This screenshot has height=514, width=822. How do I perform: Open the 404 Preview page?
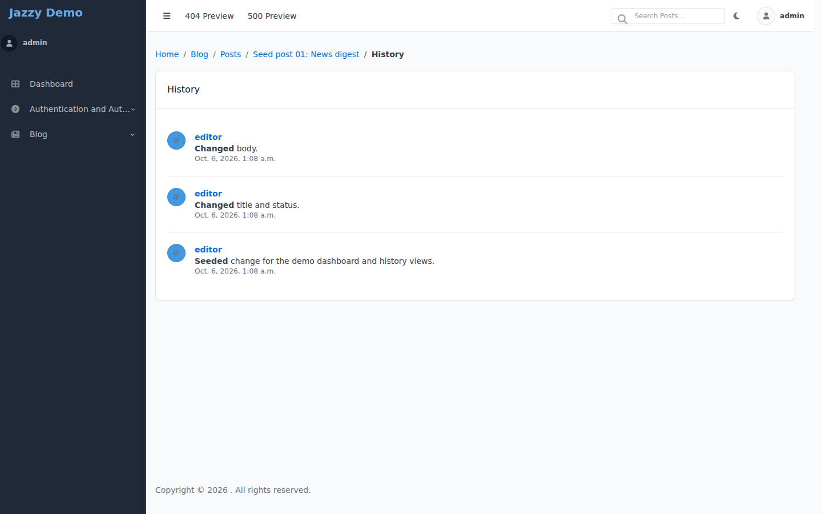pyautogui.click(x=209, y=16)
